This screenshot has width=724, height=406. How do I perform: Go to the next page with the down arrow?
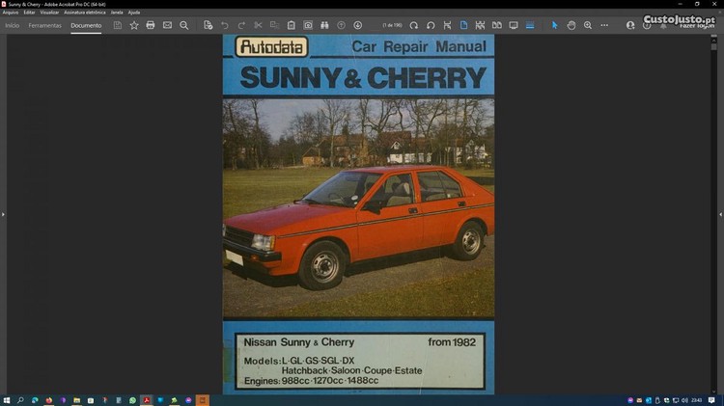click(x=358, y=25)
